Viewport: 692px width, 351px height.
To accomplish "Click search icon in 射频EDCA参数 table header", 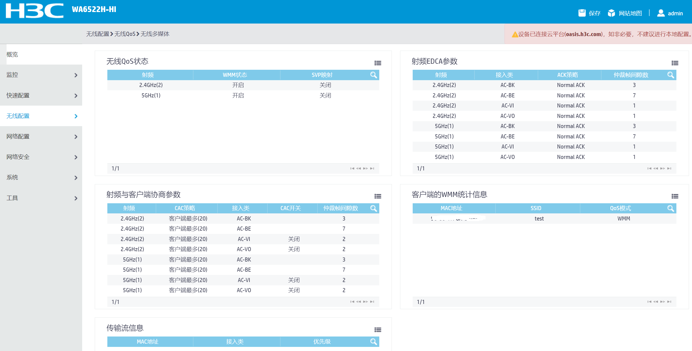I will (670, 75).
